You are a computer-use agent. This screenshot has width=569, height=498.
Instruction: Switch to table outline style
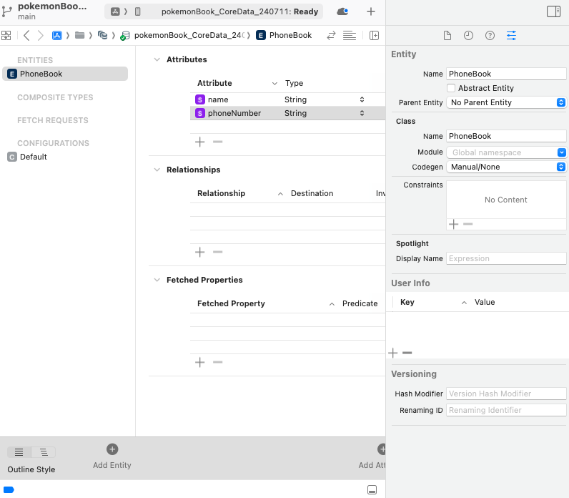pos(19,452)
